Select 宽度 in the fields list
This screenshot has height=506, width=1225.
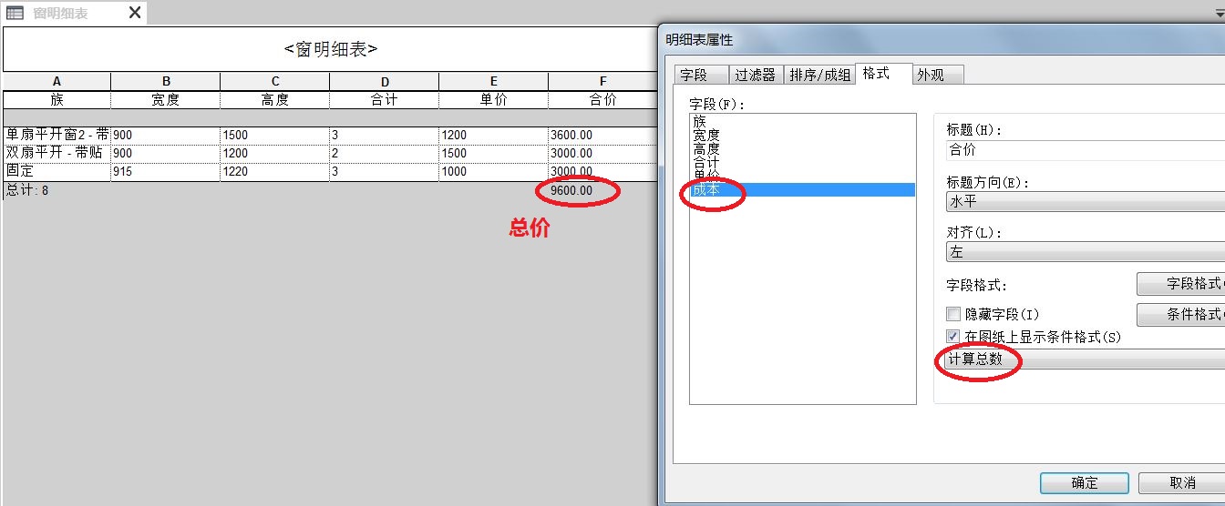click(706, 135)
